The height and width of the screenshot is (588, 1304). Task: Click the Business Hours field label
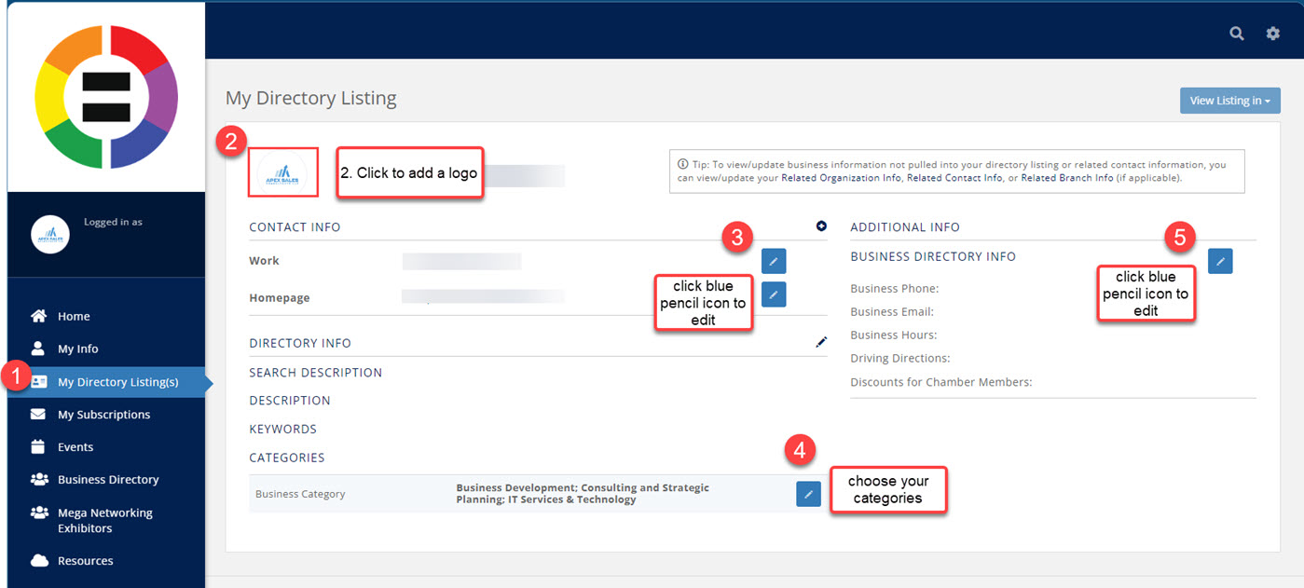[x=894, y=335]
